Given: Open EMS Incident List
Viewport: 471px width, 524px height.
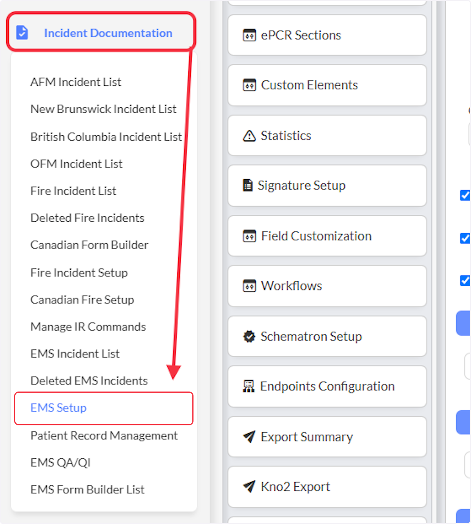Looking at the screenshot, I should (x=75, y=354).
